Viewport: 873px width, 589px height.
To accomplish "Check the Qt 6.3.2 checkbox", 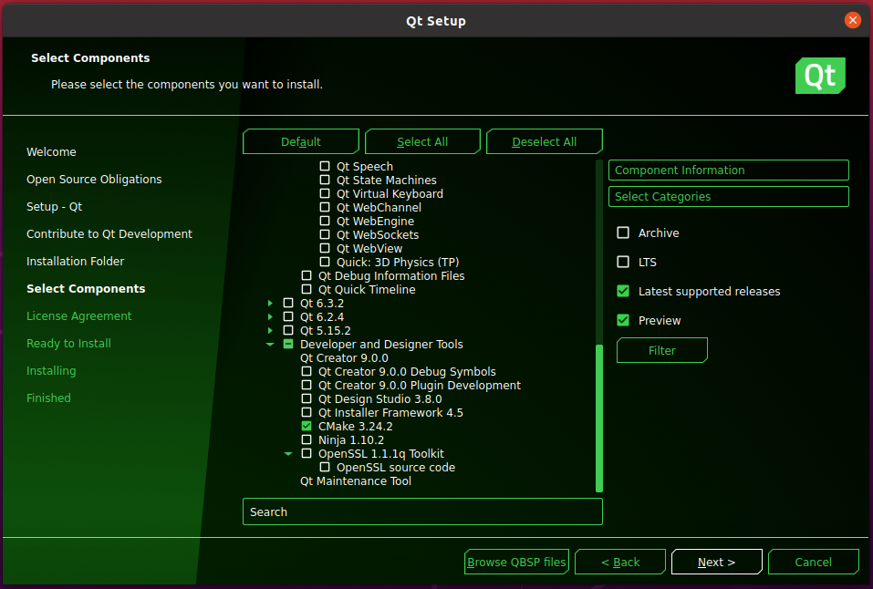I will coord(288,303).
